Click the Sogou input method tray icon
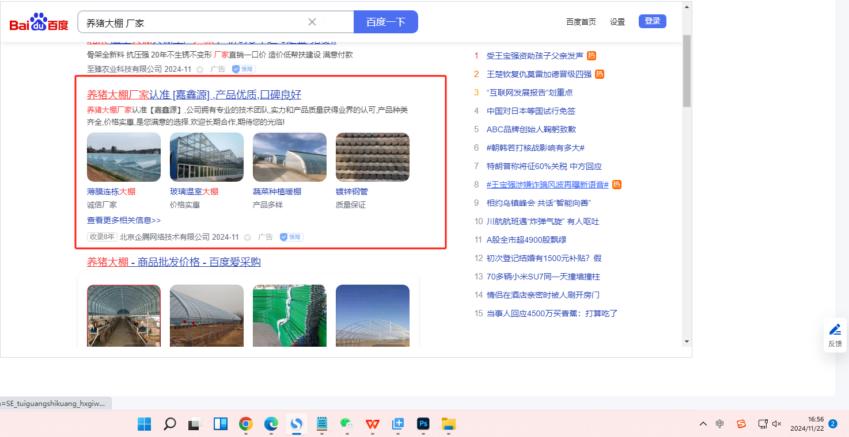The height and width of the screenshot is (437, 849). (x=741, y=424)
